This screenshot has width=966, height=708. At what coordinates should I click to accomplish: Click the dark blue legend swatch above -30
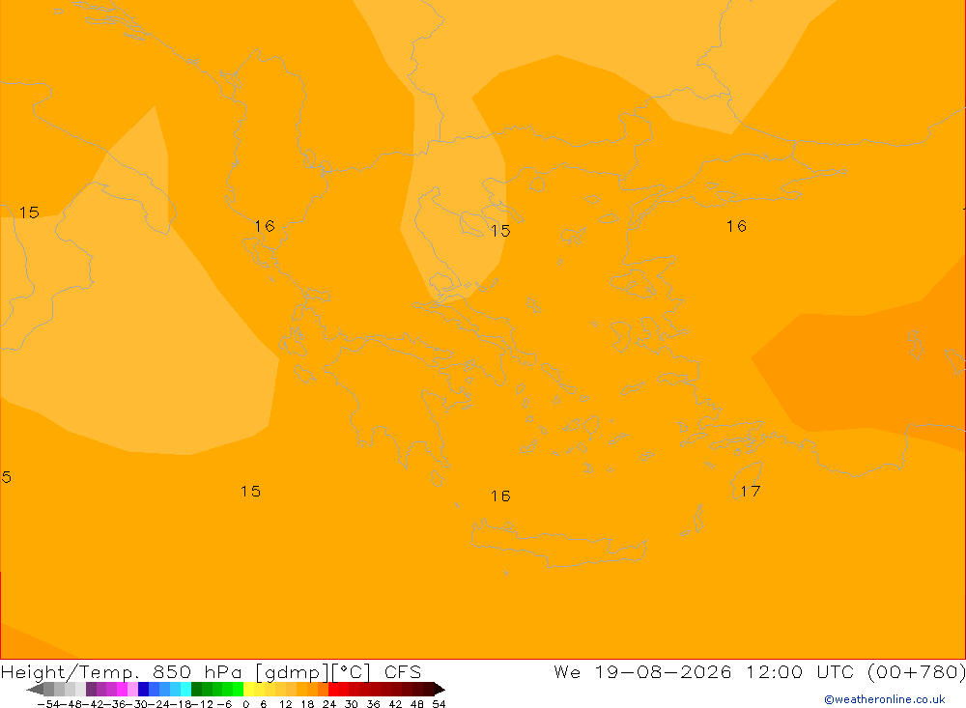[x=143, y=689]
